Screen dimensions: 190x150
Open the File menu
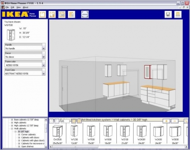(x=7, y=7)
